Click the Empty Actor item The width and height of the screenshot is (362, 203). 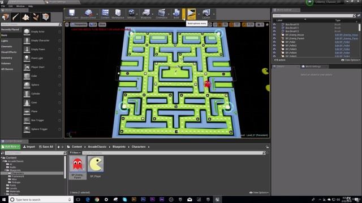point(42,32)
